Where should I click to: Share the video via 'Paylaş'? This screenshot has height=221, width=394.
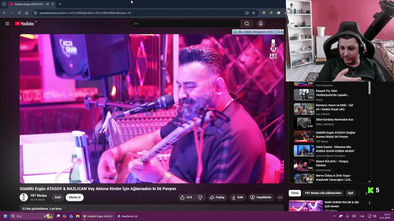click(217, 197)
